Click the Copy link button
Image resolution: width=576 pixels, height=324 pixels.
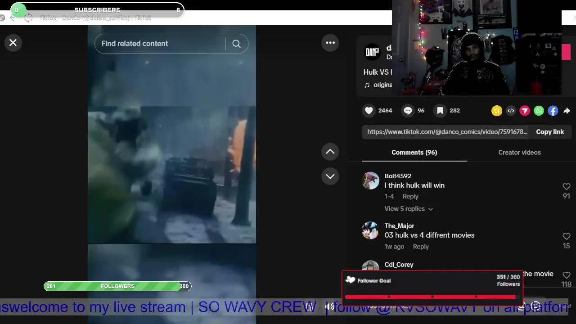550,132
